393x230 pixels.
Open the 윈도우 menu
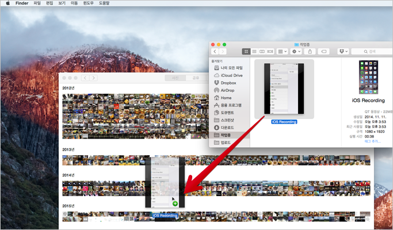[88, 3]
